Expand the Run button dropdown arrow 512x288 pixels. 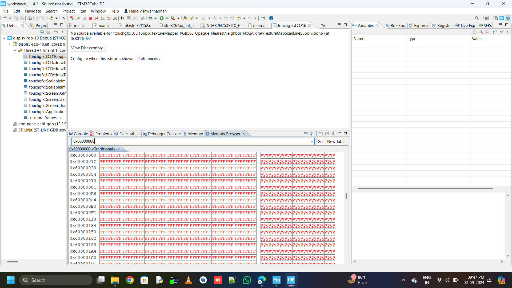[x=167, y=18]
